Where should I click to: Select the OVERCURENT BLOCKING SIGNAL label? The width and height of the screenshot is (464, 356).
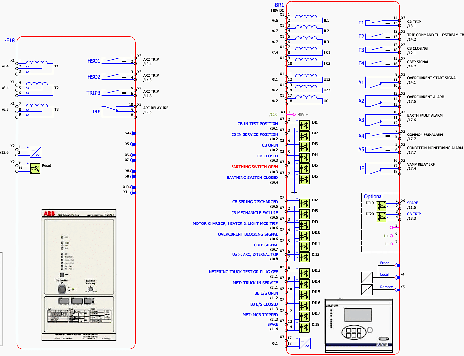pos(248,234)
